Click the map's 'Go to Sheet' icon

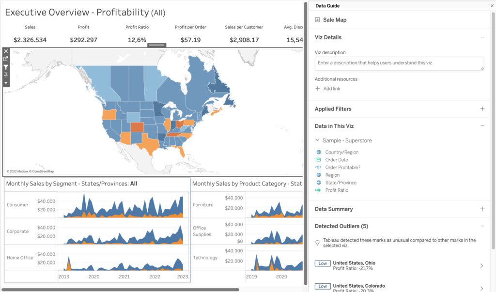tap(6, 59)
